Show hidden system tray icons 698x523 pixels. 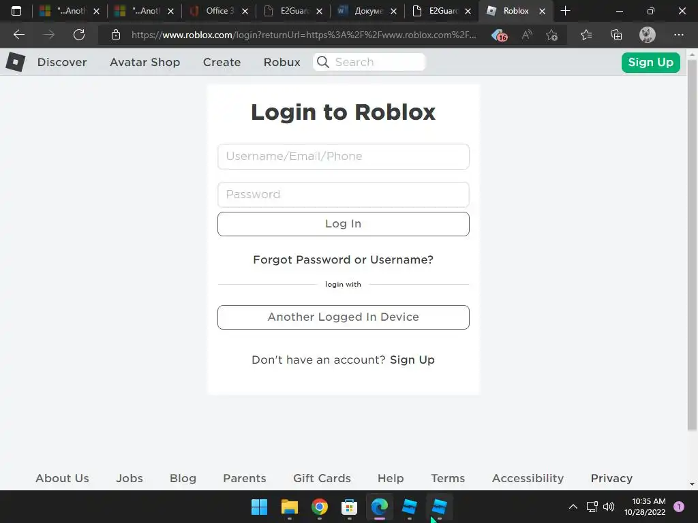coord(573,507)
